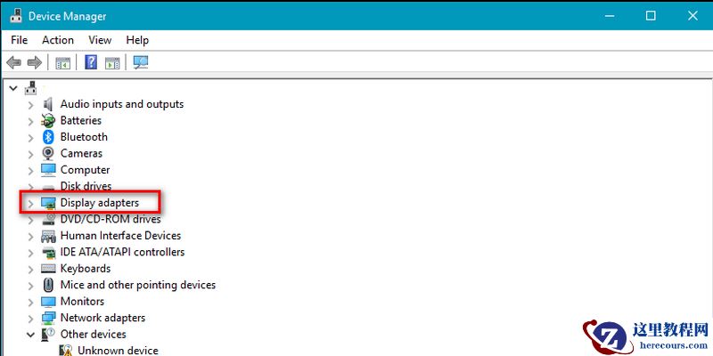Open the File menu
The image size is (713, 356).
click(19, 40)
